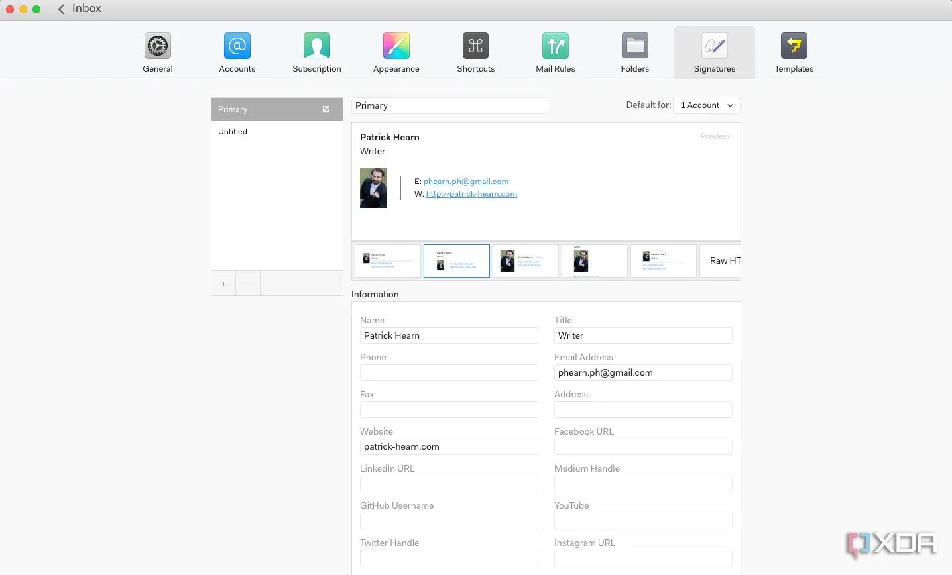Click the empty Fax field
Image resolution: width=952 pixels, height=575 pixels.
(449, 410)
